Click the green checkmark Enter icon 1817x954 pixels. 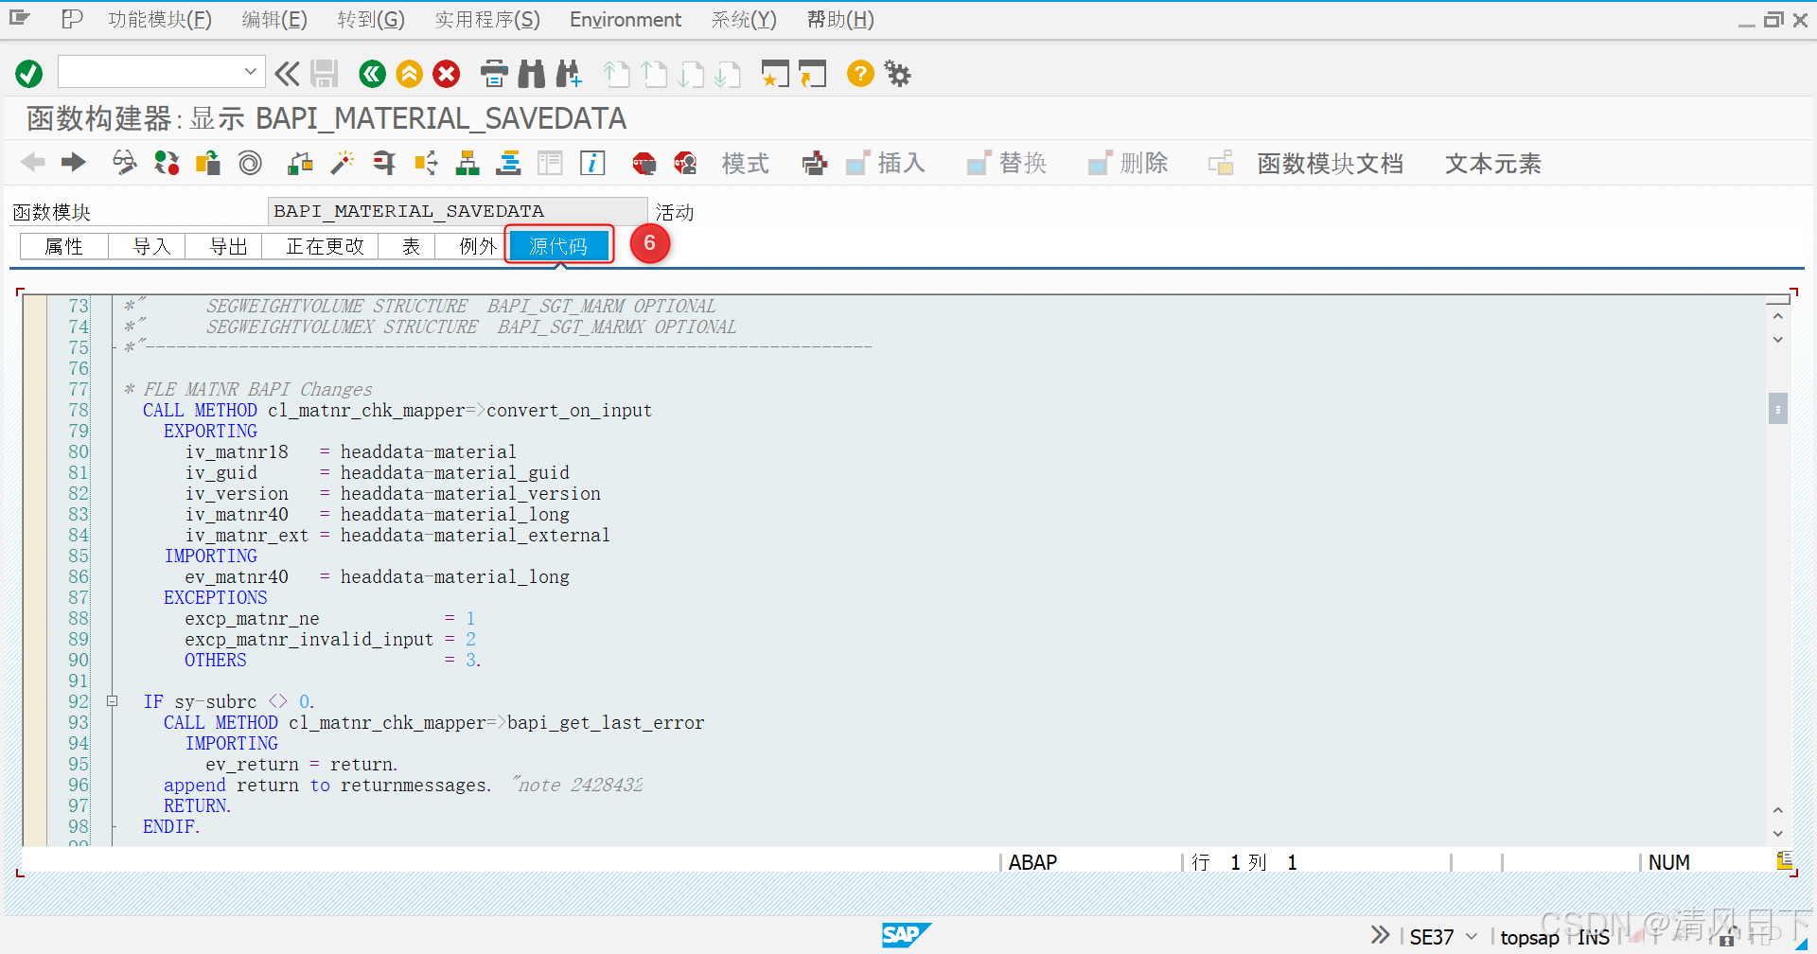point(29,73)
